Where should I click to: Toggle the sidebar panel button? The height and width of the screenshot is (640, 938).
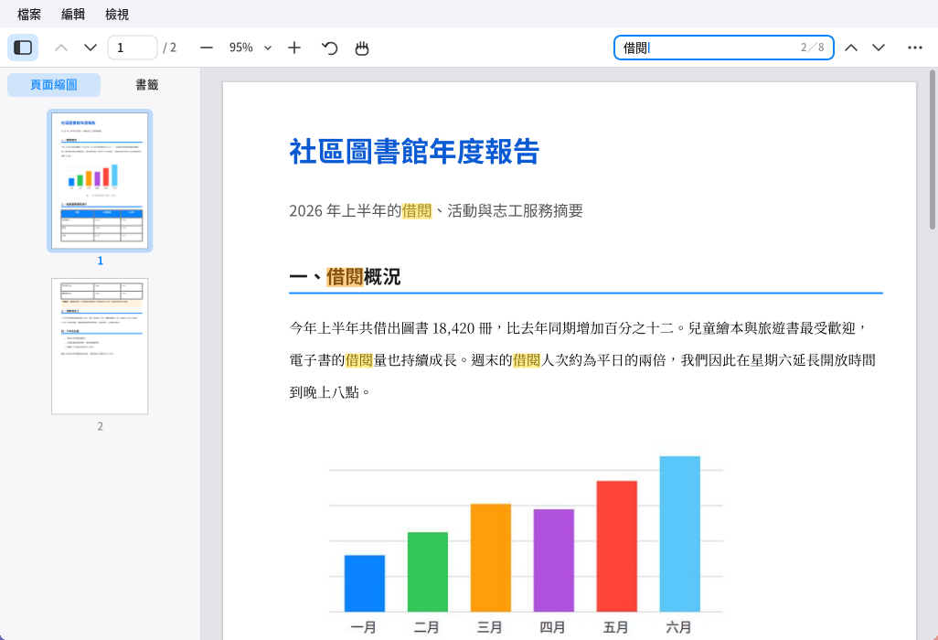click(x=23, y=48)
